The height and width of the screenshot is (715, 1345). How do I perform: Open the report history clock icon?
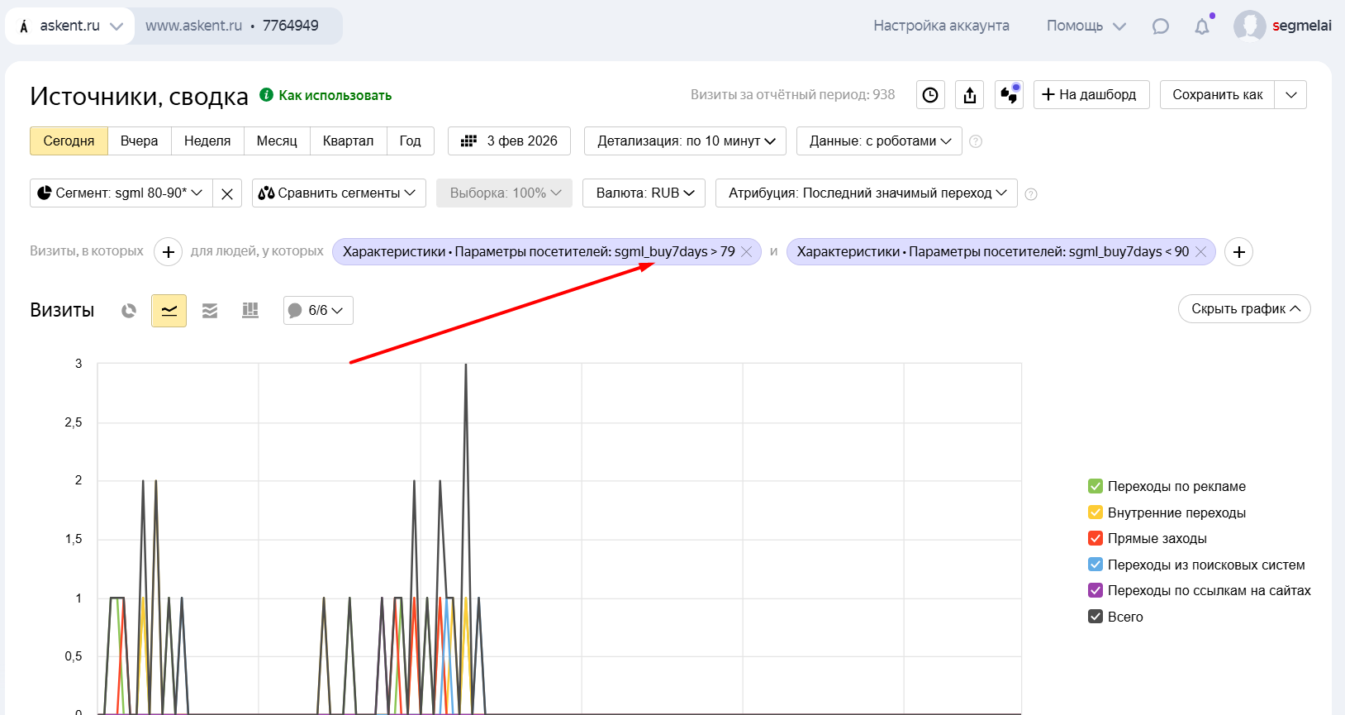[930, 95]
